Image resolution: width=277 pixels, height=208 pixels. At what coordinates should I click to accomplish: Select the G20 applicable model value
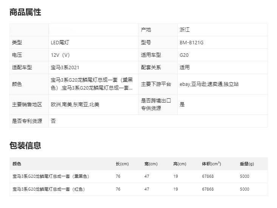click(x=184, y=55)
